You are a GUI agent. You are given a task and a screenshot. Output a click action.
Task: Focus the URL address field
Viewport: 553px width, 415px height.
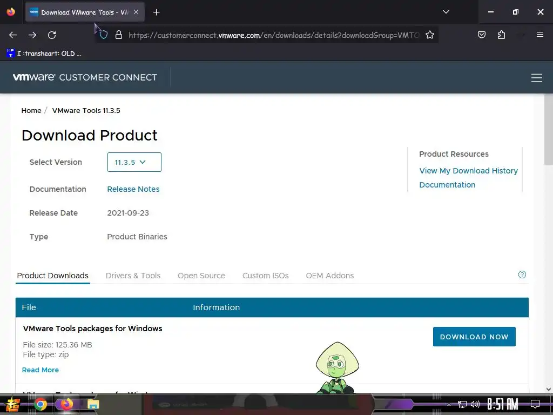(274, 35)
